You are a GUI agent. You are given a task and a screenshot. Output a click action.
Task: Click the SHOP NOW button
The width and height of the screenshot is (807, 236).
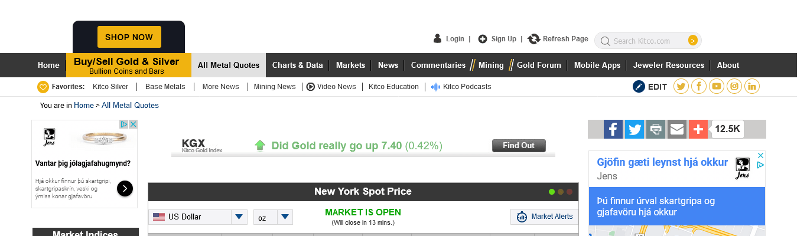129,37
